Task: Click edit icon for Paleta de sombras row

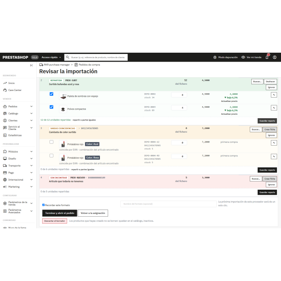Action: (x=274, y=95)
